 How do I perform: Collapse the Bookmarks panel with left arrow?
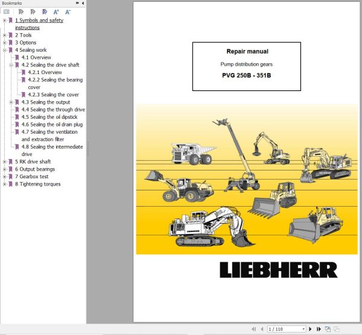[x=83, y=3]
